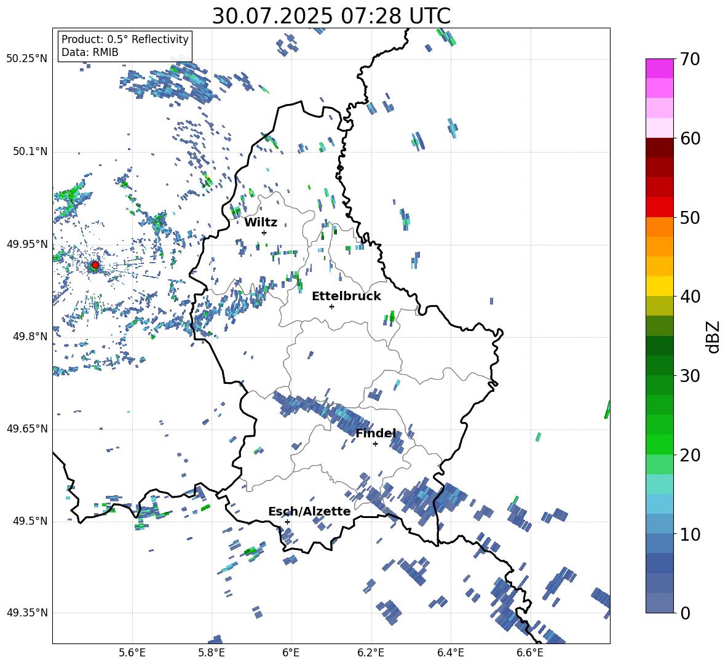Click the colorbar tick label 10
The image size is (728, 665).
point(690,534)
